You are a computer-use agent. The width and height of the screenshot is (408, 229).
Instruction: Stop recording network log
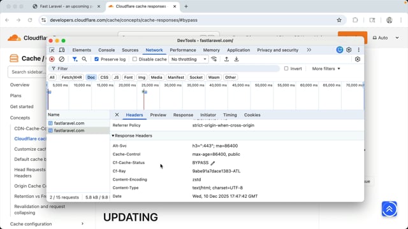click(52, 59)
